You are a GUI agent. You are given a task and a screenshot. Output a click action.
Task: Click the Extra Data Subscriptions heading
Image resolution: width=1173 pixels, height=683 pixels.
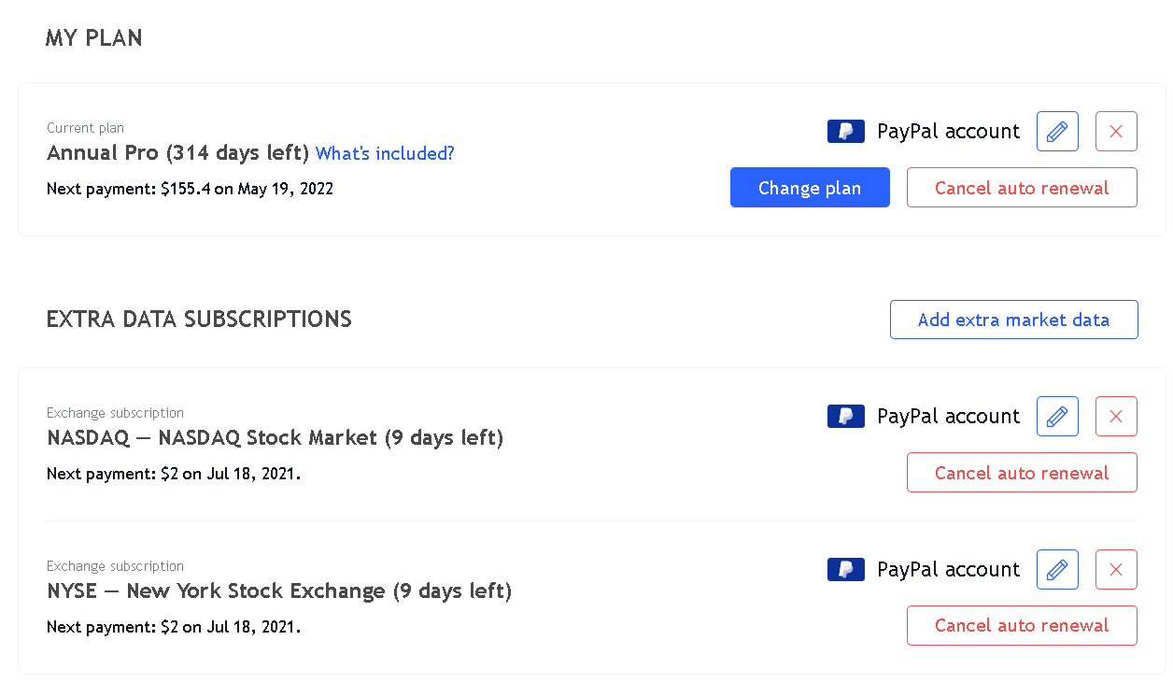199,320
